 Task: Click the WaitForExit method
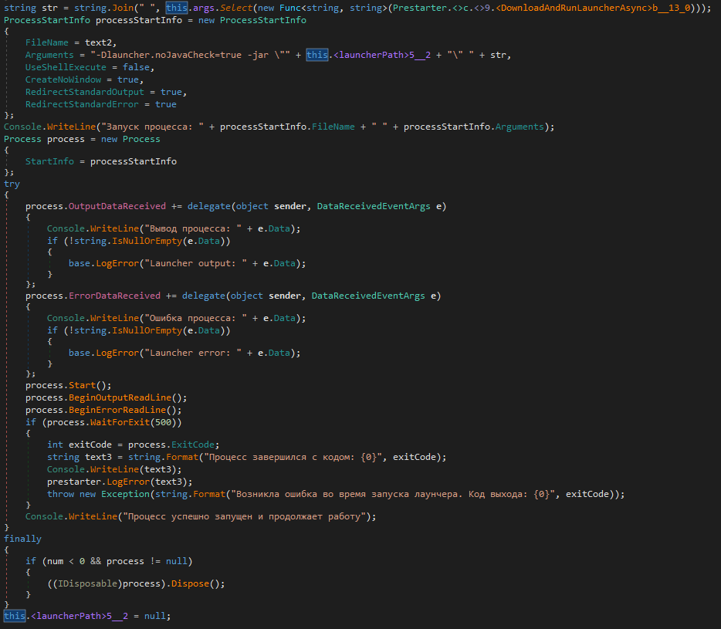tap(120, 423)
